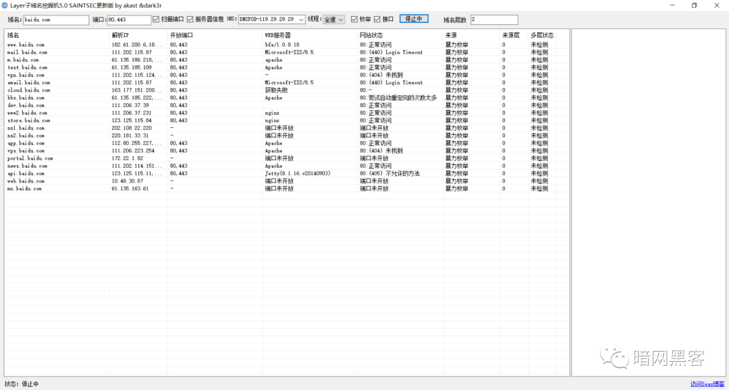Sort by the 域名 column header

[57, 35]
